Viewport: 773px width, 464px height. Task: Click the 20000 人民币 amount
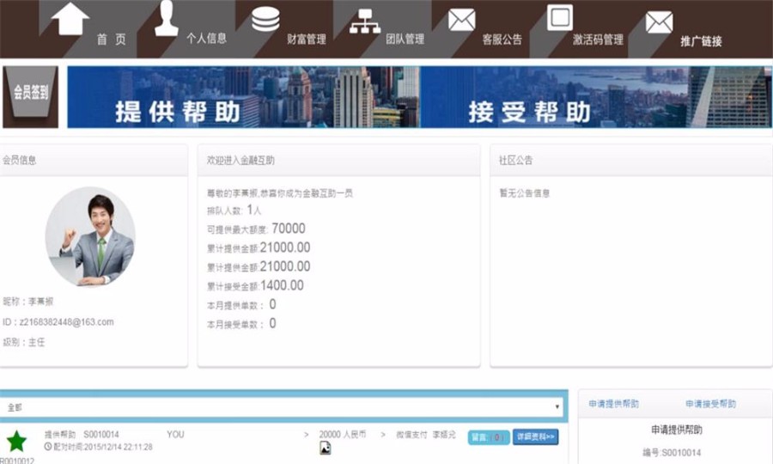[343, 435]
